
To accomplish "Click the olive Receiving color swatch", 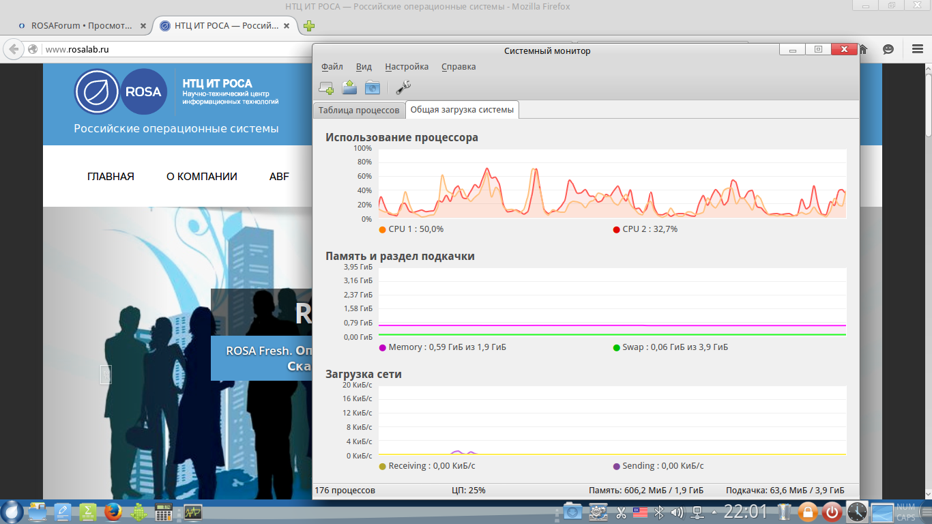I will pyautogui.click(x=382, y=466).
